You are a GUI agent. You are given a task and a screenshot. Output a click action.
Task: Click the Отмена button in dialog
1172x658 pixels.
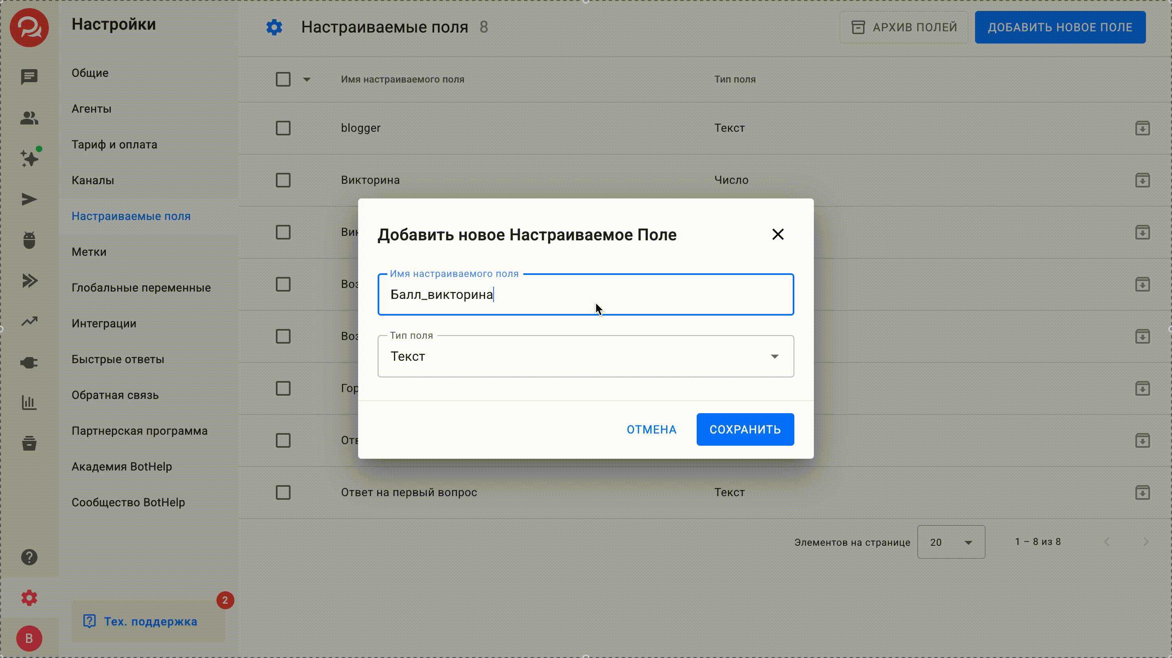click(x=651, y=429)
